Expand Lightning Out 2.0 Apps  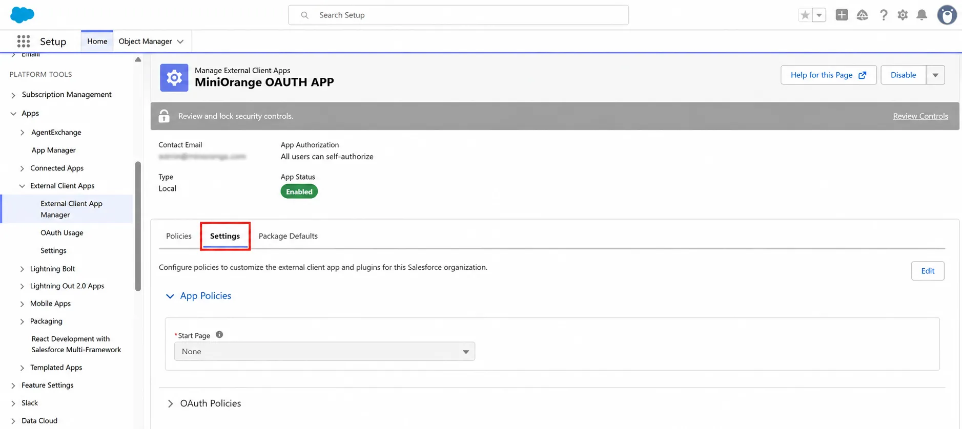coord(22,287)
